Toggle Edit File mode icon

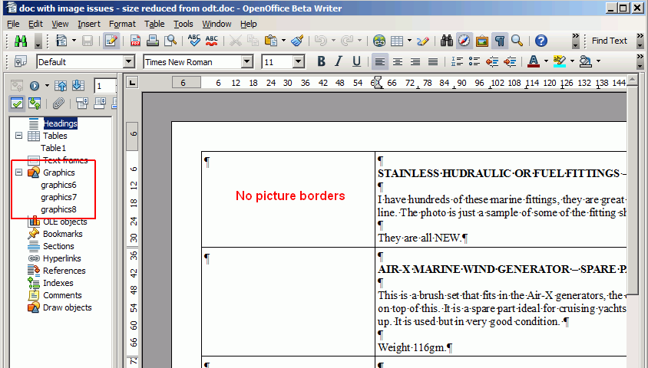tap(111, 41)
